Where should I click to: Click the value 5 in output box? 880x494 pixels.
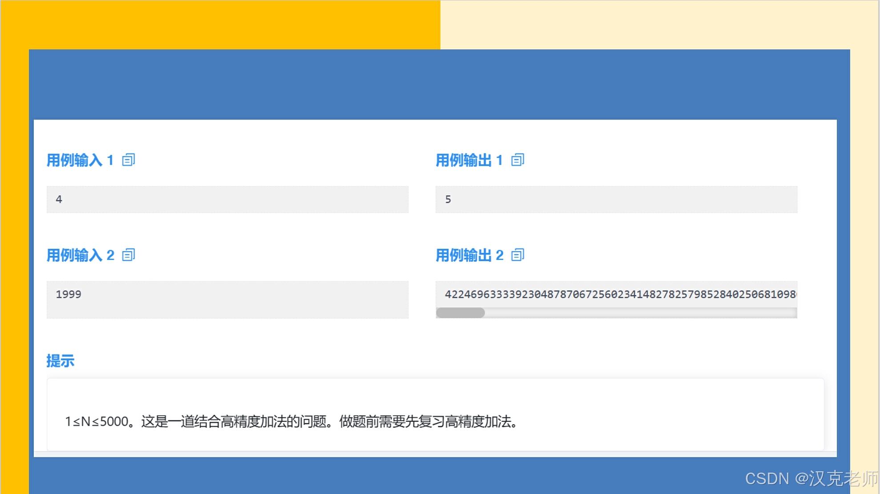click(x=448, y=199)
